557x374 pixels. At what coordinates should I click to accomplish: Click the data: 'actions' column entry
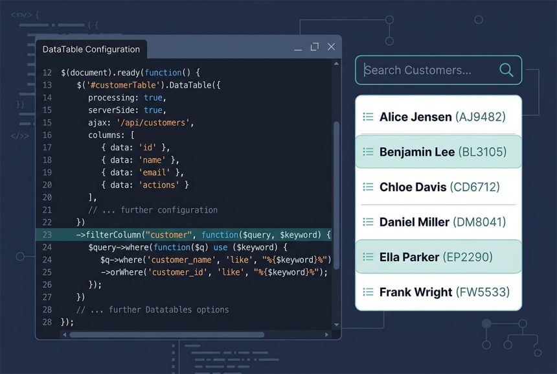[x=145, y=185]
